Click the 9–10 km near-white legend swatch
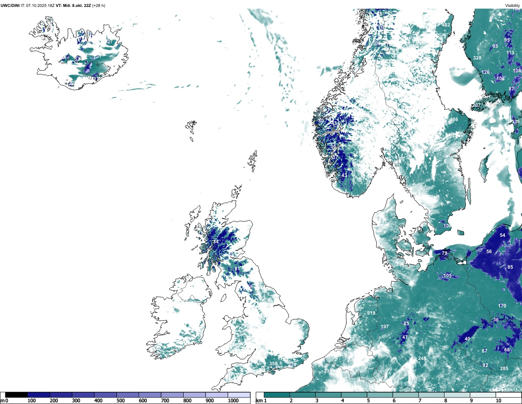 [x=483, y=395]
